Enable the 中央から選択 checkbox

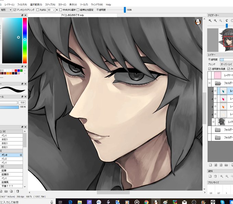[61, 10]
